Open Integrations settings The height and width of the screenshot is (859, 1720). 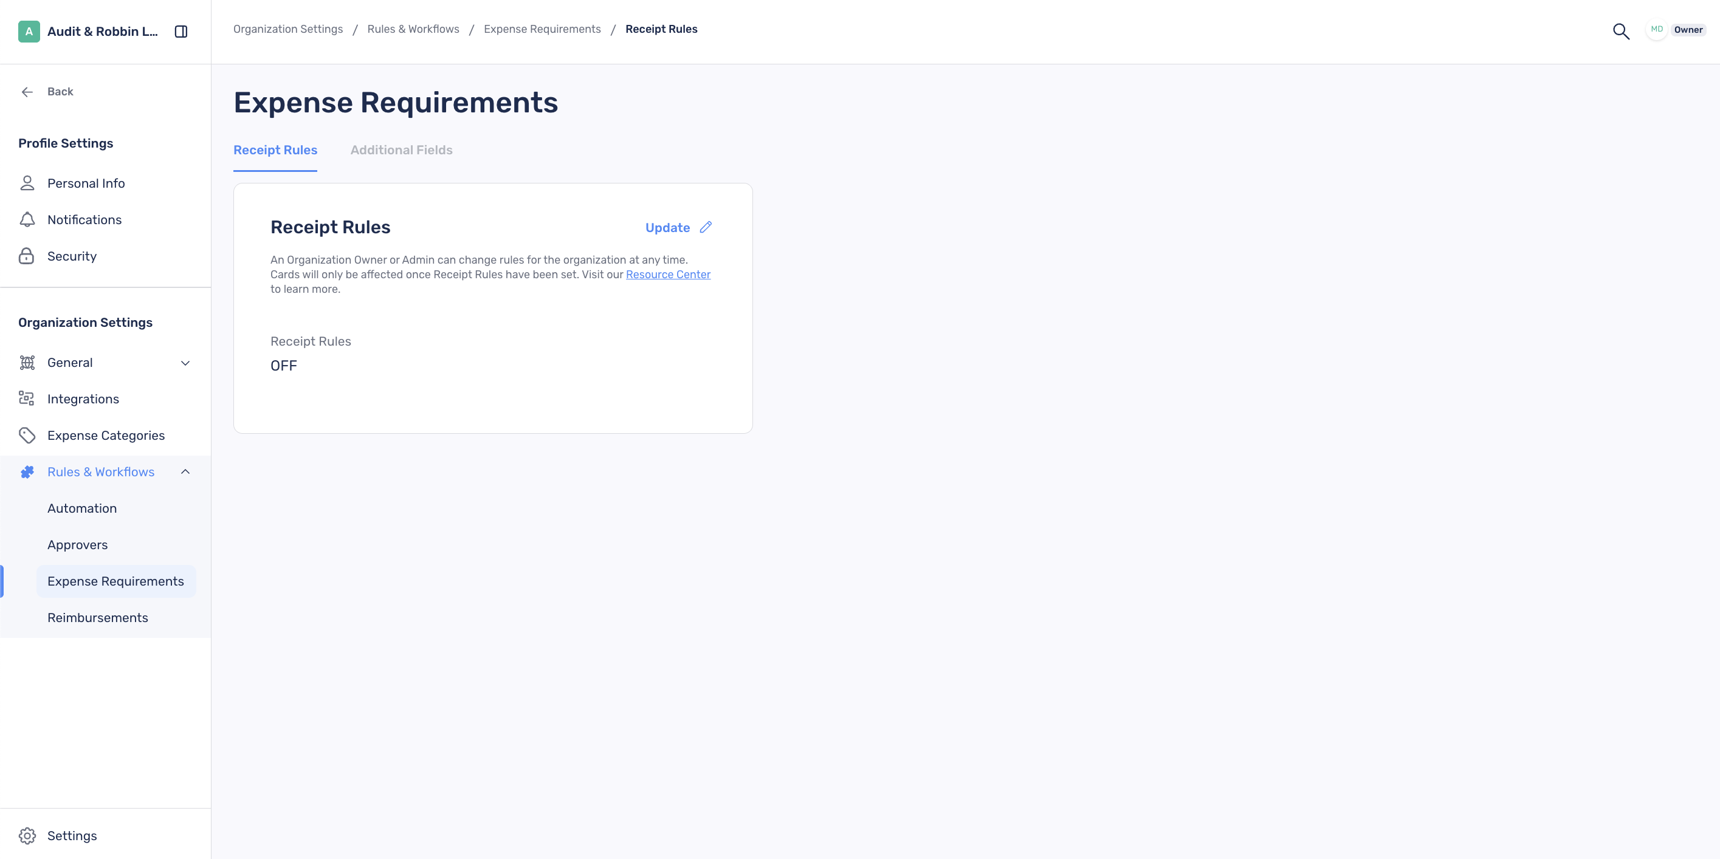pos(83,399)
